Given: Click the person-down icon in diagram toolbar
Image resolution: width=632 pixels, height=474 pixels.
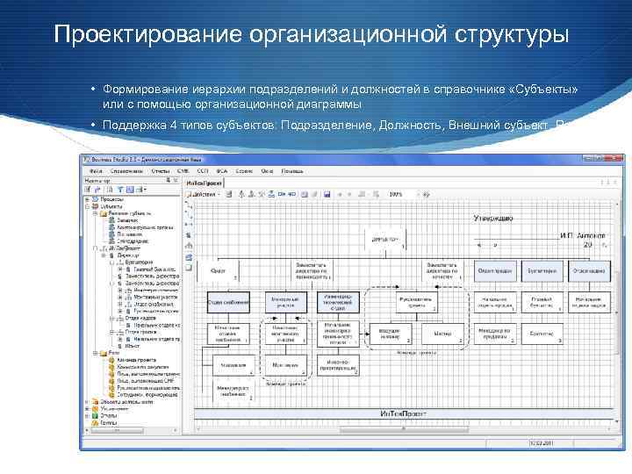Looking at the screenshot, I should tap(241, 194).
